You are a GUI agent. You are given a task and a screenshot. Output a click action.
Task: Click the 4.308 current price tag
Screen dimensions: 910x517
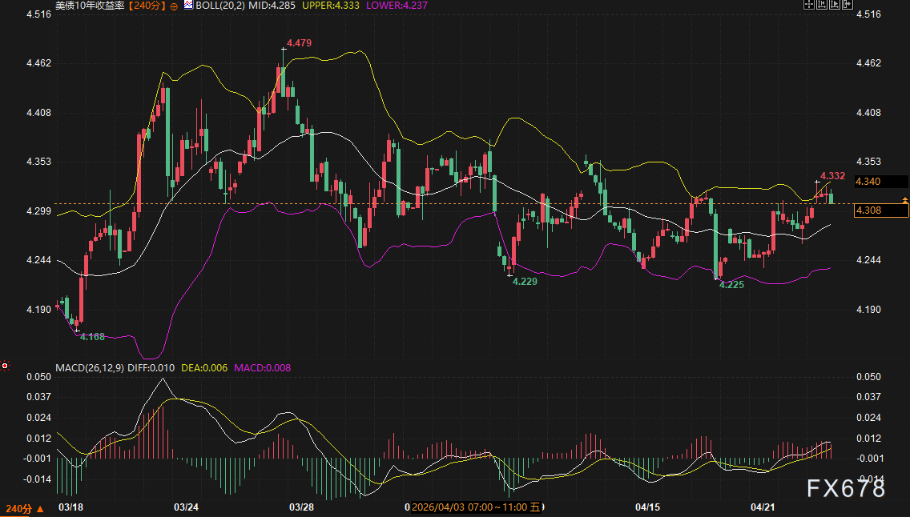(x=881, y=210)
